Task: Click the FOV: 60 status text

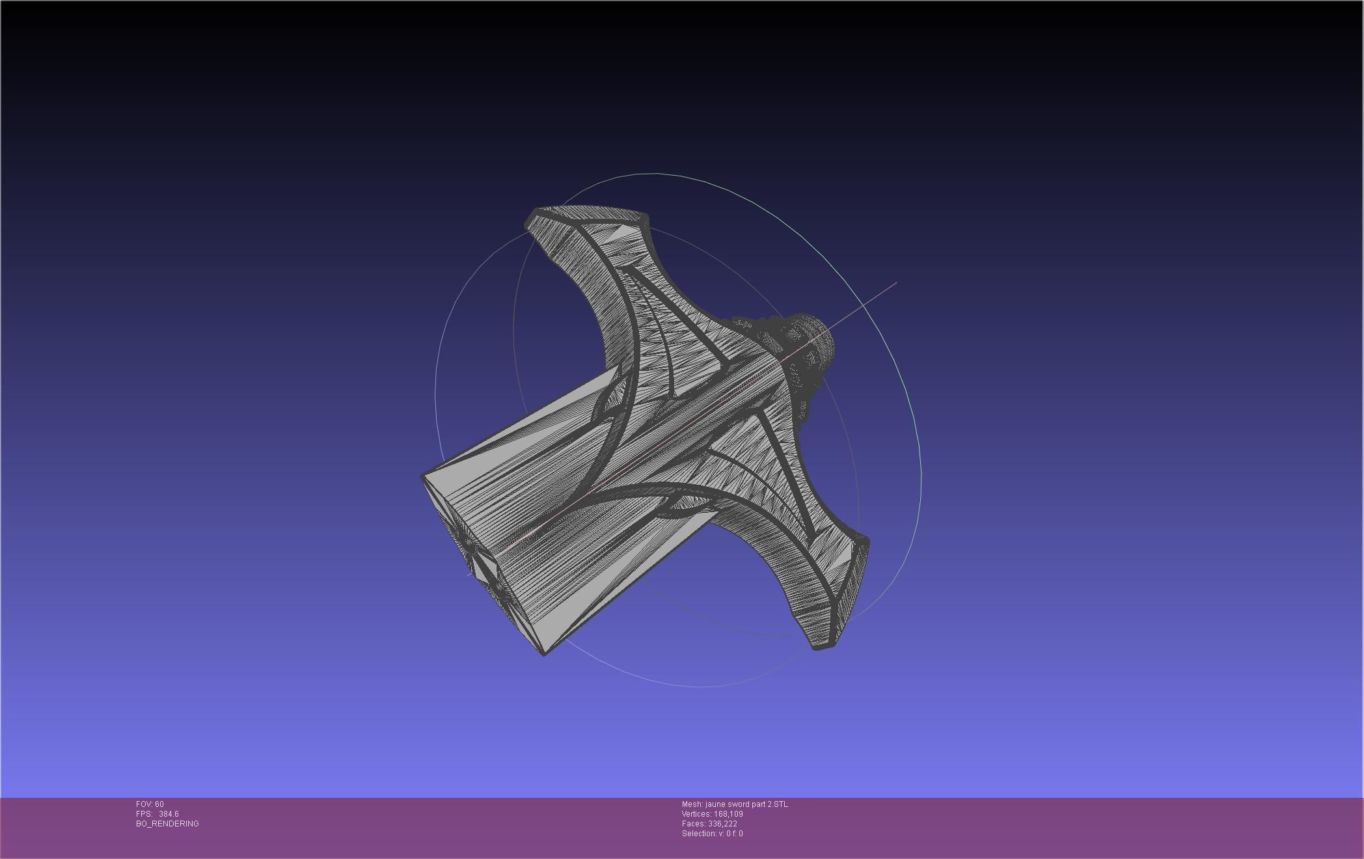Action: coord(150,804)
